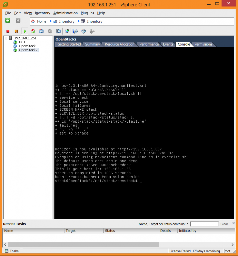Sort tasks by Details column header
Viewport: 238px width, 256px height.
168,231
